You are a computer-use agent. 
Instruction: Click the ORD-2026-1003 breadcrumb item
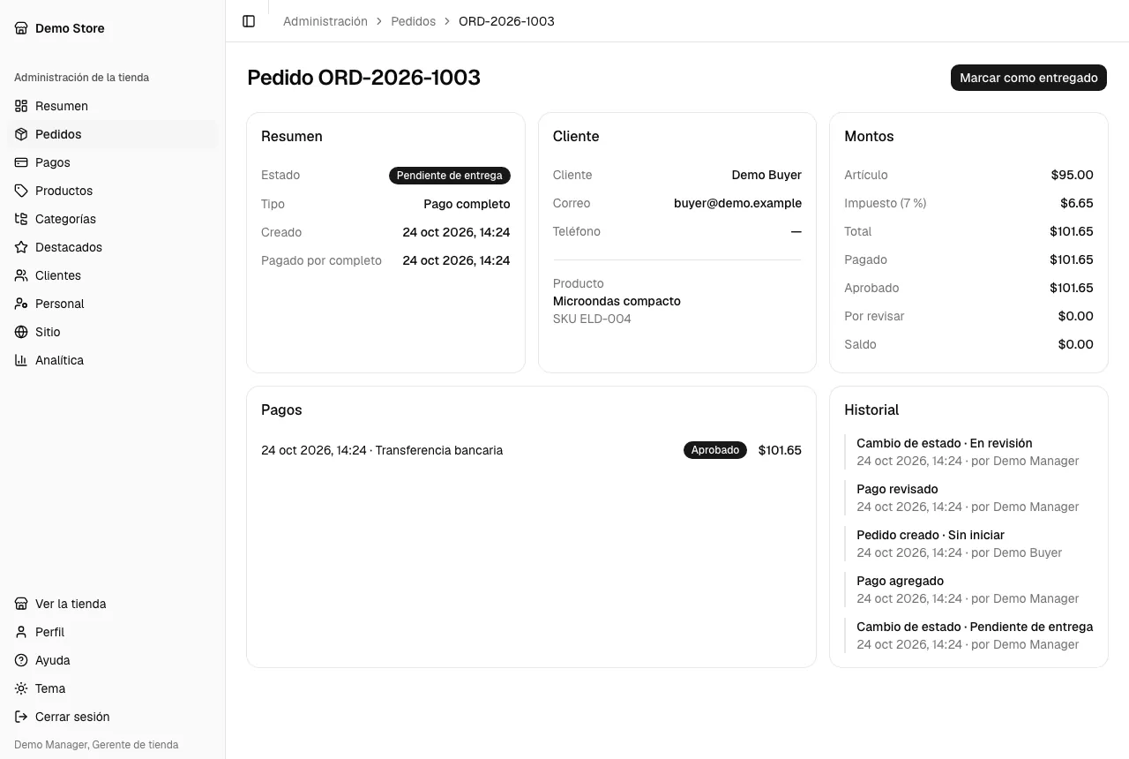[x=506, y=21]
